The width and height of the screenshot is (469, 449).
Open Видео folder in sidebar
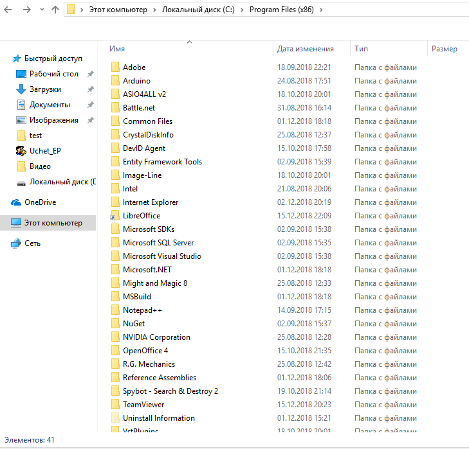pos(40,166)
